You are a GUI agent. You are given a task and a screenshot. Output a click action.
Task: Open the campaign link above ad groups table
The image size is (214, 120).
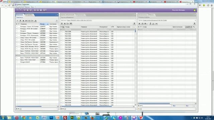80,20
